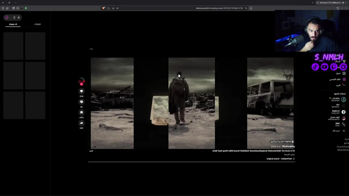Open the الملف الشخصي profile sidebar item

pyautogui.click(x=337, y=79)
